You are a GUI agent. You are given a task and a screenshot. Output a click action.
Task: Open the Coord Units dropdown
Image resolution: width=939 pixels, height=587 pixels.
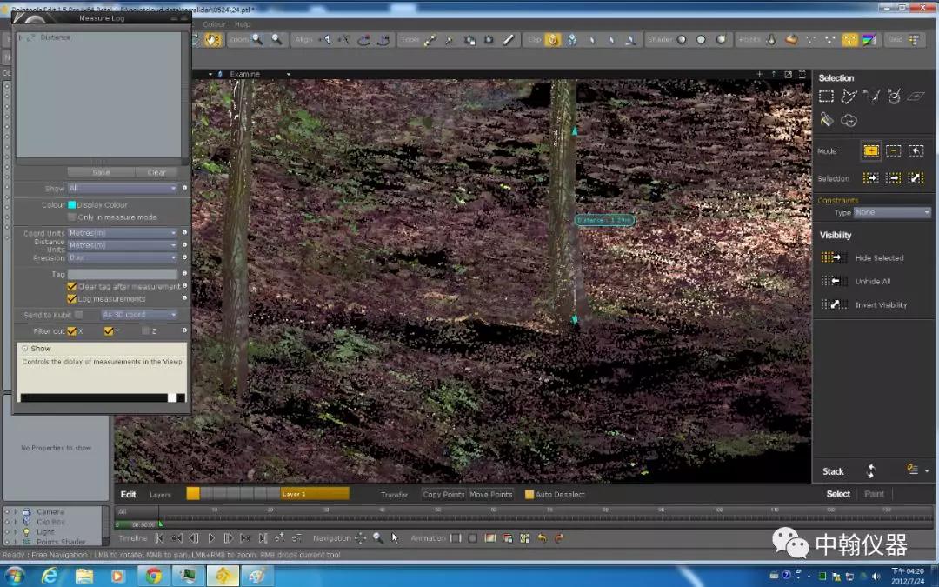(x=123, y=233)
